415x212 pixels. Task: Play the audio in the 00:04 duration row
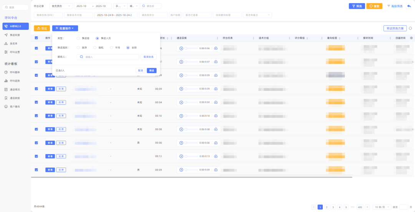[181, 102]
